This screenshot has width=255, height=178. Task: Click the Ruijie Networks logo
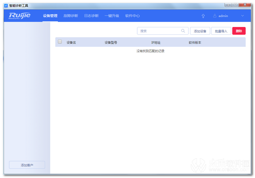tap(20, 16)
